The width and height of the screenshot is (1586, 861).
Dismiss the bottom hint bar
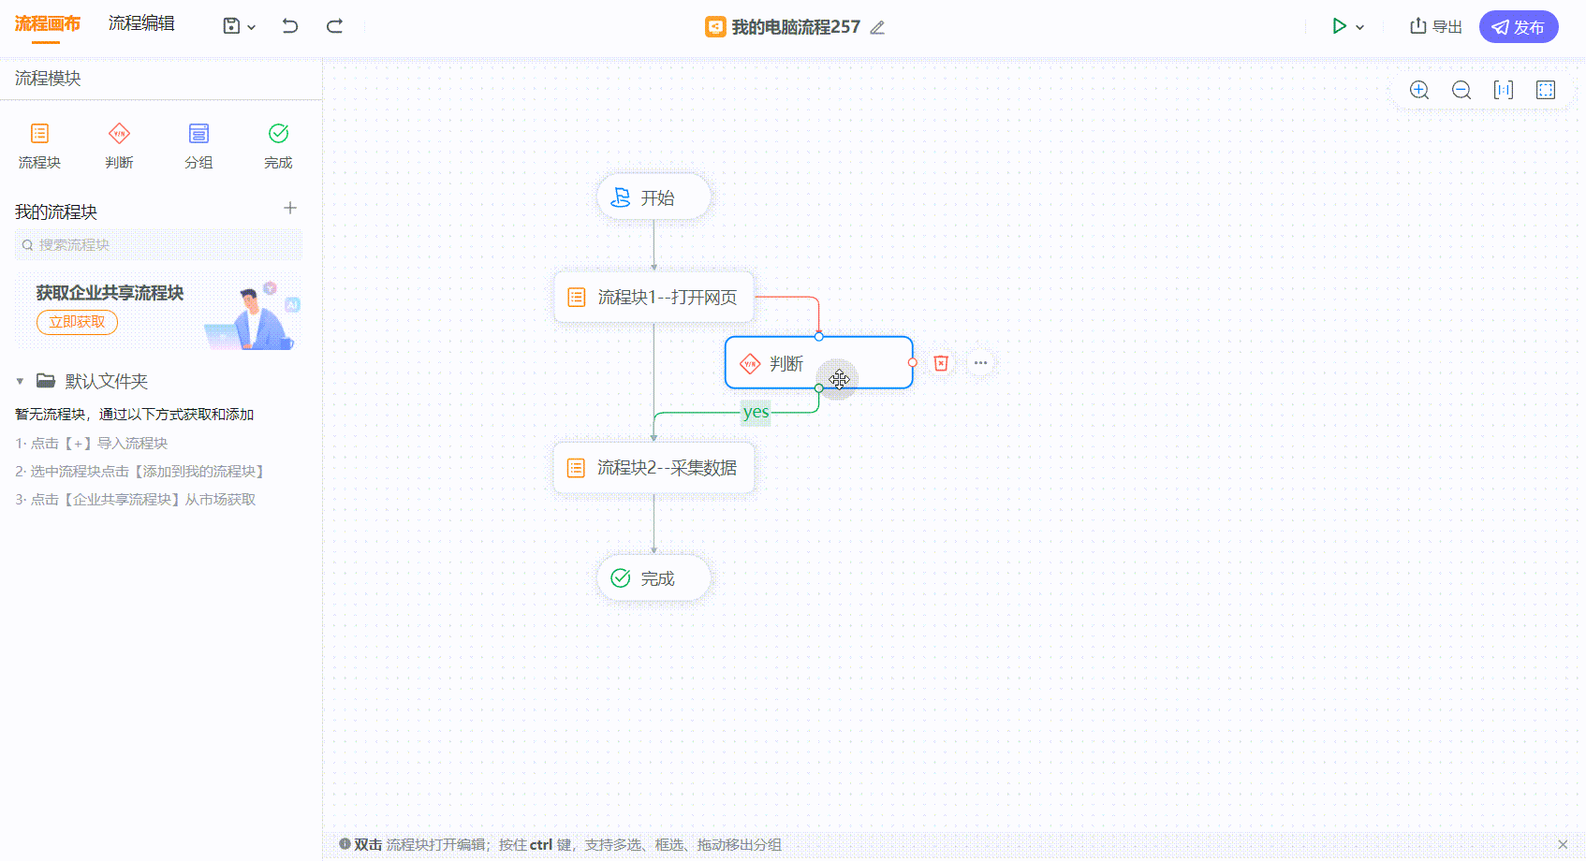pos(1563,844)
